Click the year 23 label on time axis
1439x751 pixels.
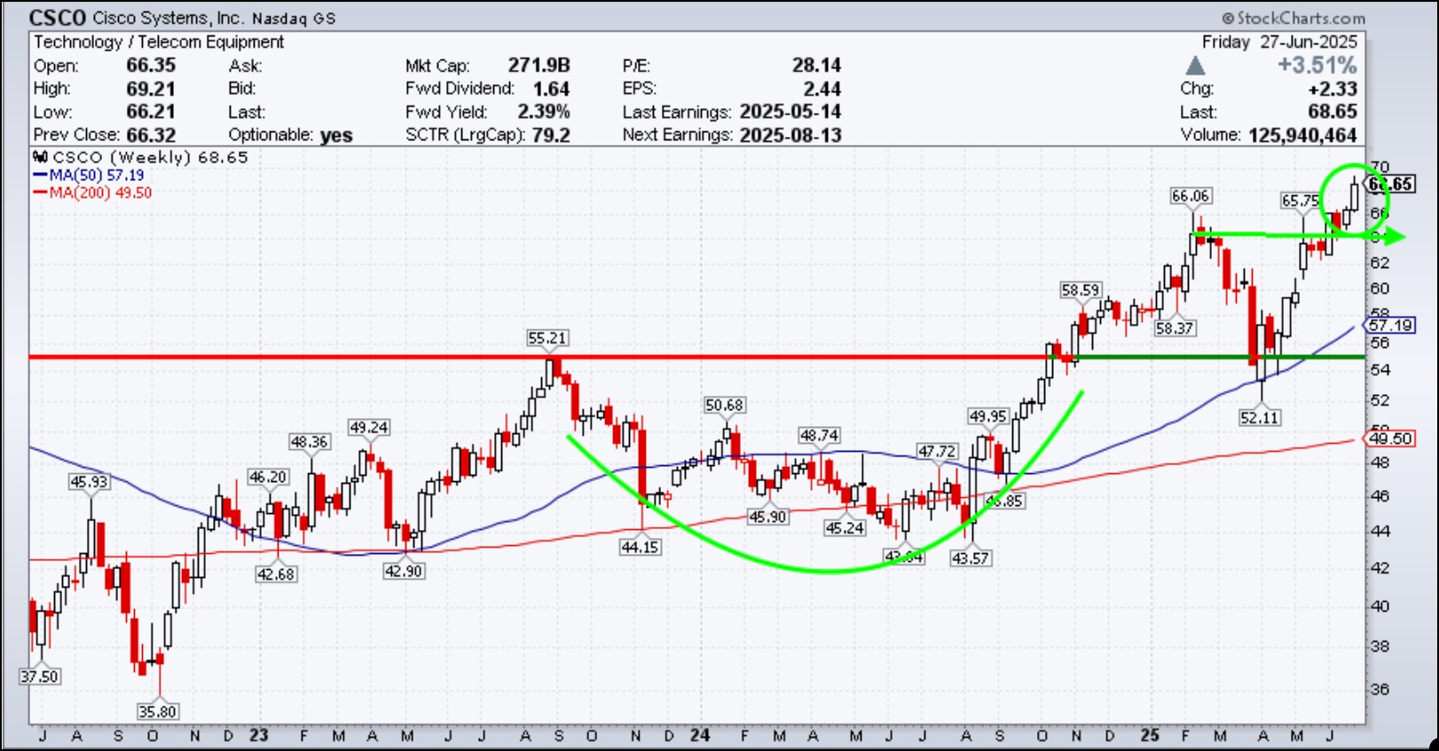258,736
